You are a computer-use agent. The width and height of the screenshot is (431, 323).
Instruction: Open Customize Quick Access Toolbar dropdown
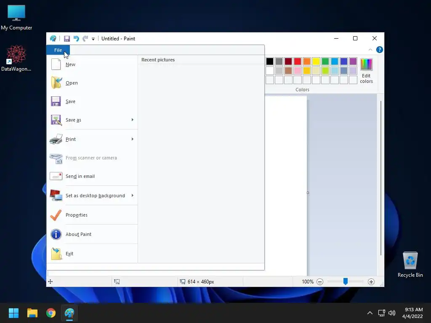(93, 39)
